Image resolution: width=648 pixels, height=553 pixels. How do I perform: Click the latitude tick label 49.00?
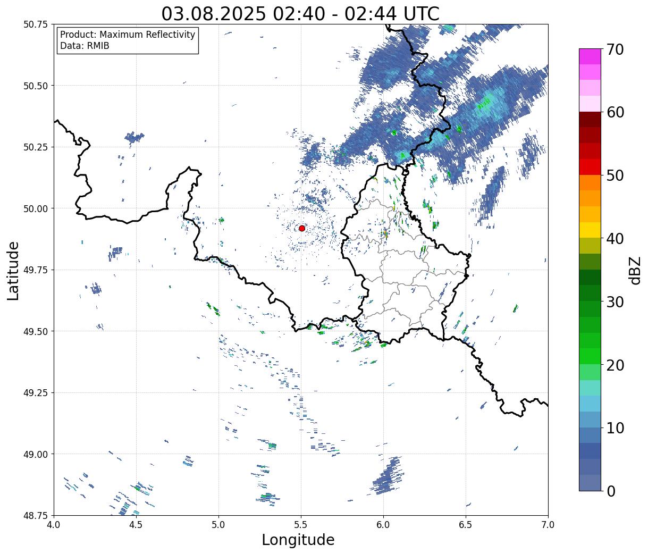click(x=36, y=454)
